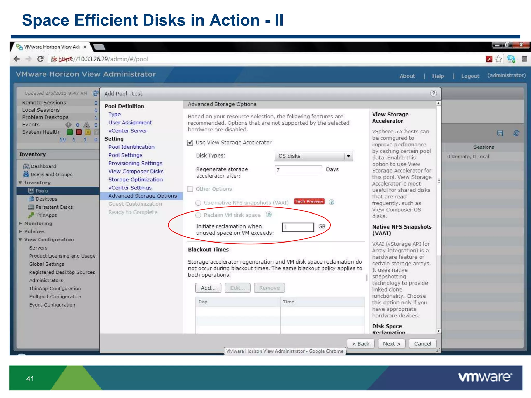531x398 pixels.
Task: Click the help panel scrollbar down arrow
Action: click(438, 331)
